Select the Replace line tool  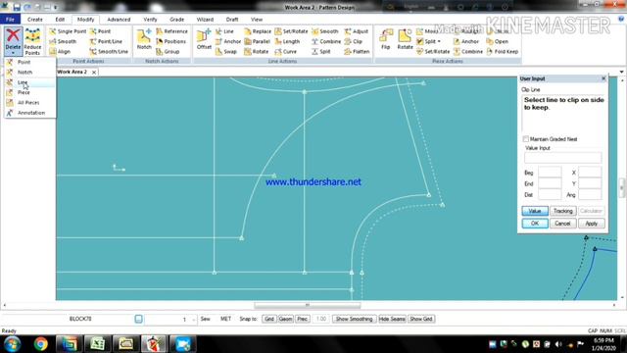[258, 31]
